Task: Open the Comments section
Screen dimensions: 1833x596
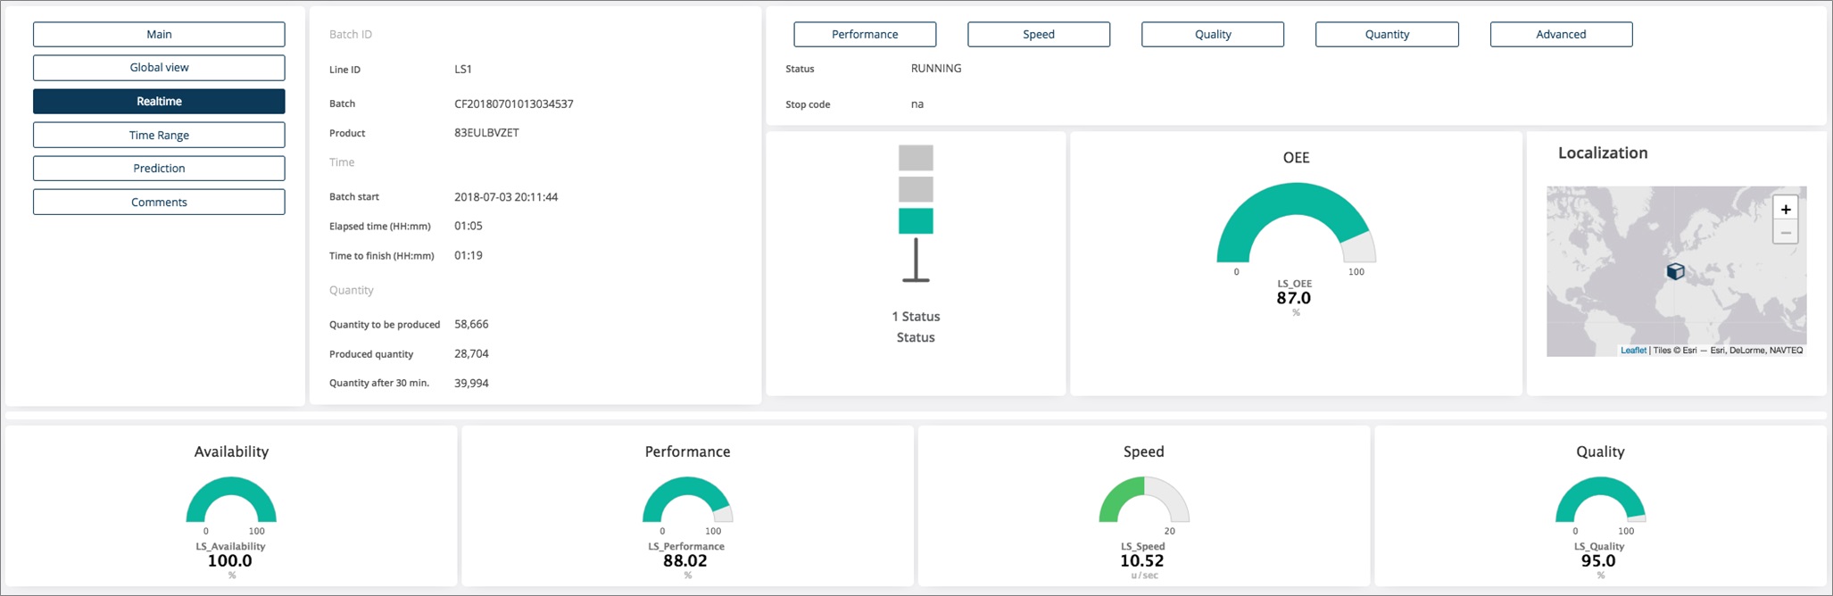Action: click(x=159, y=203)
